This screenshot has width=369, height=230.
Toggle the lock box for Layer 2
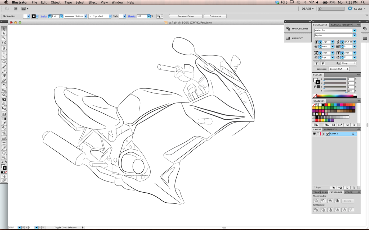[x=319, y=134]
